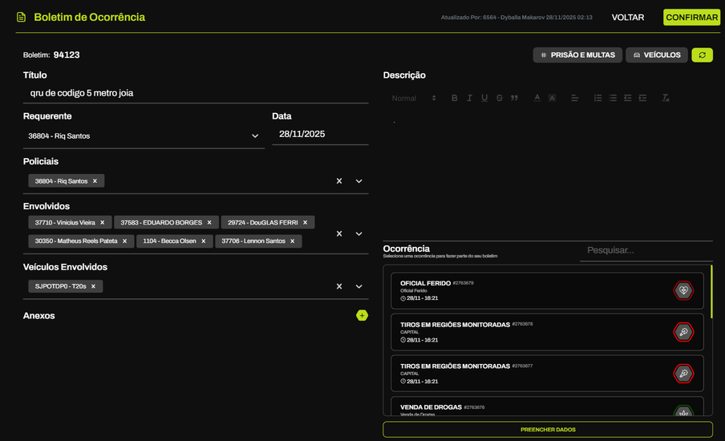Click the CONFIRMAR button
725x441 pixels.
(691, 17)
